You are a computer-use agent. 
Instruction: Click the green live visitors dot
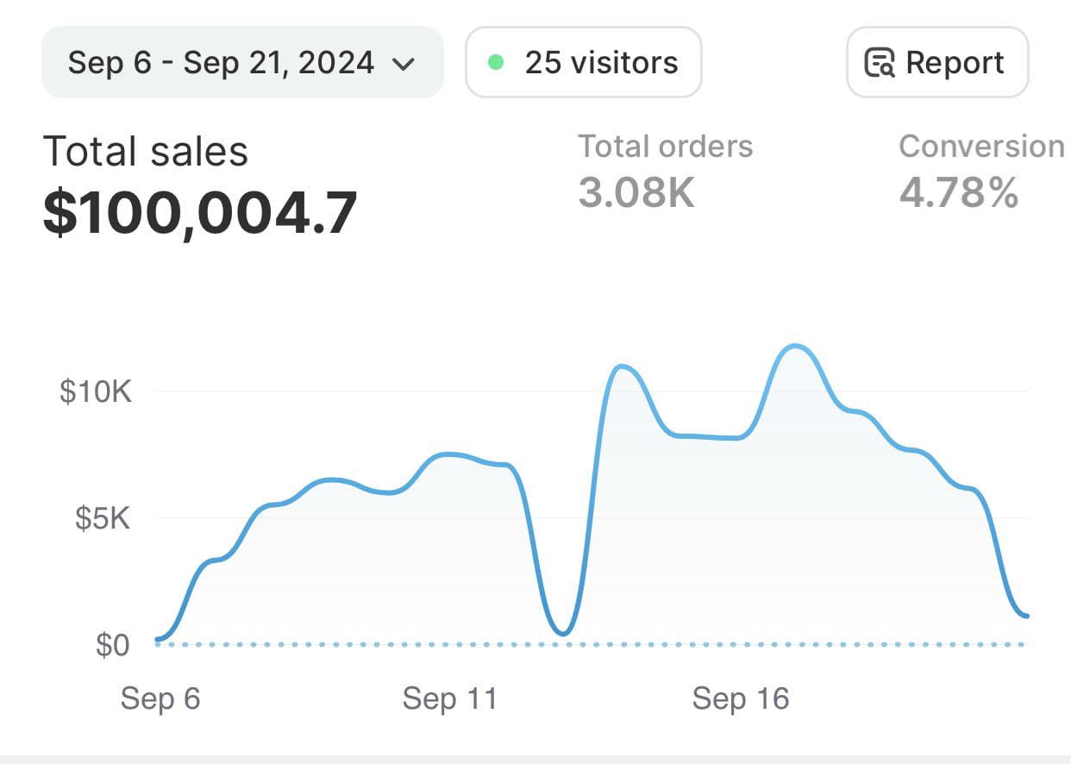coord(496,62)
